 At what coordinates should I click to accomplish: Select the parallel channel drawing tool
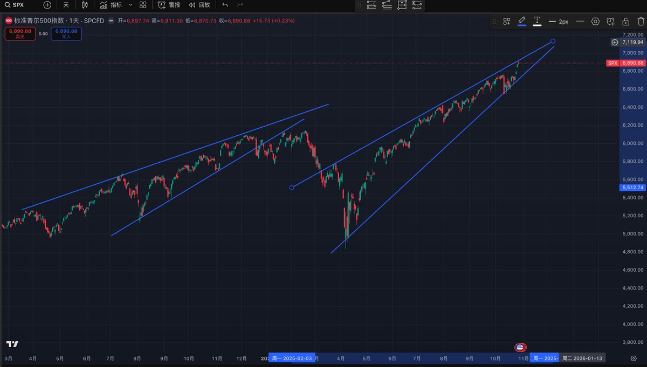(x=417, y=5)
